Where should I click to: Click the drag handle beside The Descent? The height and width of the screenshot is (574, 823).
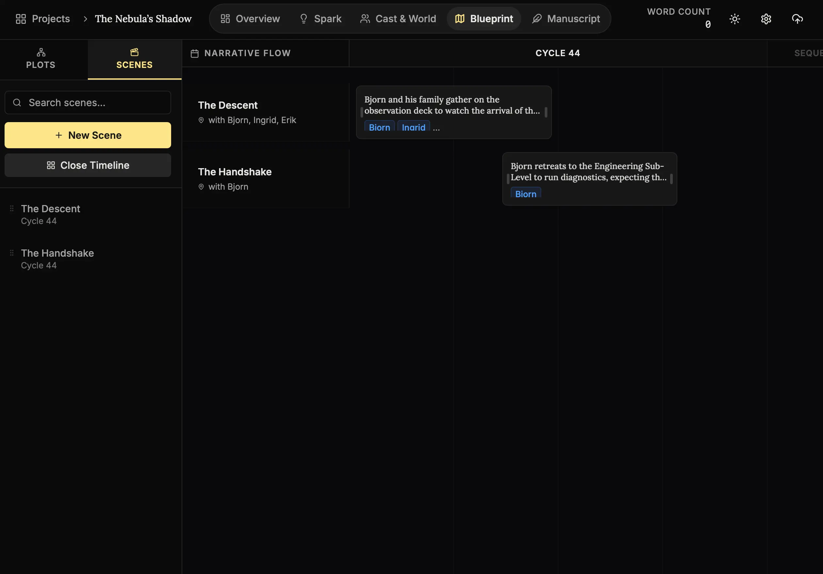coord(12,208)
